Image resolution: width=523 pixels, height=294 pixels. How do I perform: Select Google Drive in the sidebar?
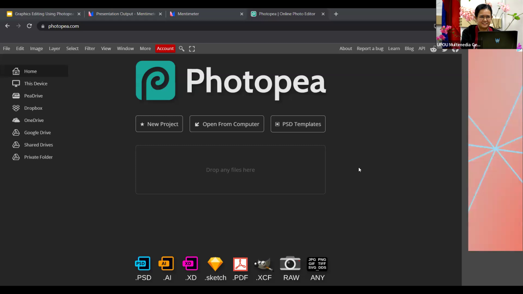[37, 133]
